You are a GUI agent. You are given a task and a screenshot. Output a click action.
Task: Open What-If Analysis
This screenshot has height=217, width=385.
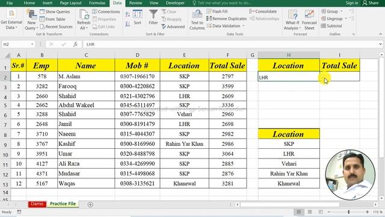click(292, 20)
